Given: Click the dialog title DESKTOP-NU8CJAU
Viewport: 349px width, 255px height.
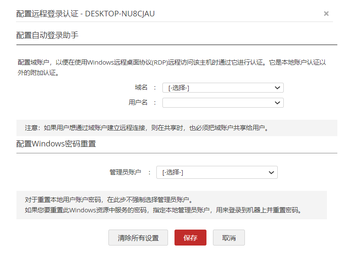Looking at the screenshot, I should coord(120,14).
